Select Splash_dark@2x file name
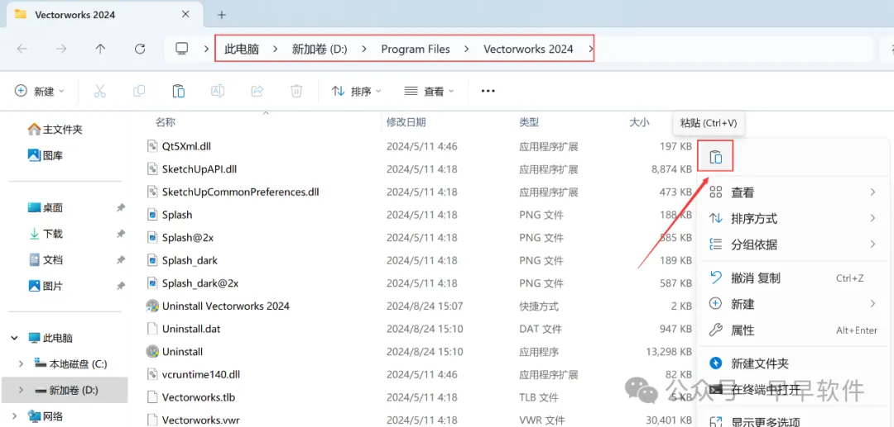 [x=200, y=283]
